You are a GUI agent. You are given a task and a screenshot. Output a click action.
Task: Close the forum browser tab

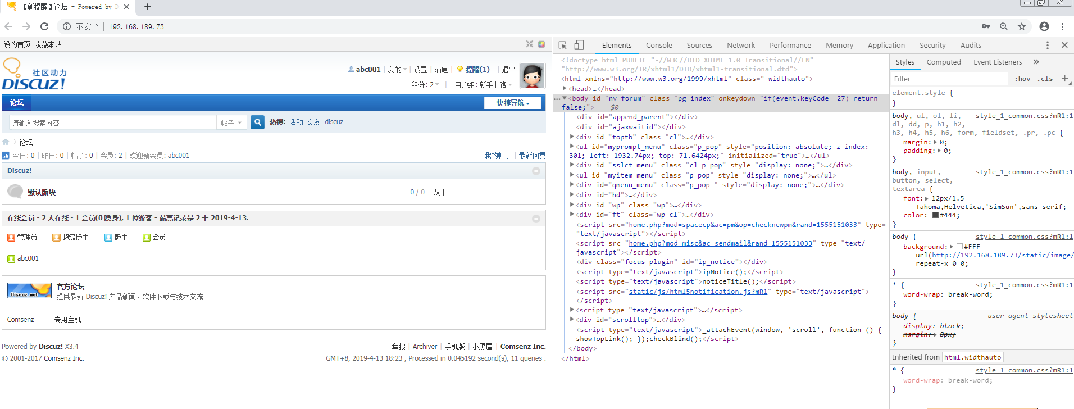[126, 7]
